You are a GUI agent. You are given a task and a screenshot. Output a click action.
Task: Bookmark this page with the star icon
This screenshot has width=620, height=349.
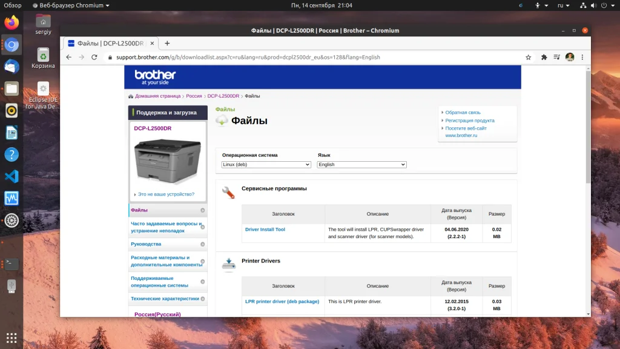click(528, 57)
